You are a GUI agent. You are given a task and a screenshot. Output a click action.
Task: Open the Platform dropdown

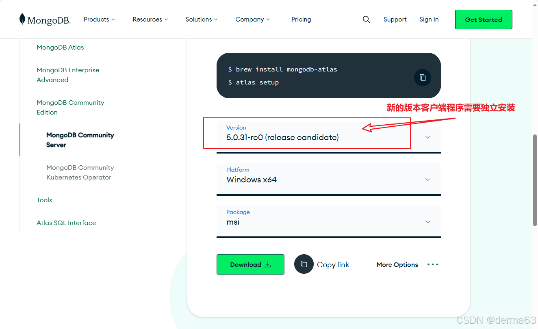(329, 179)
